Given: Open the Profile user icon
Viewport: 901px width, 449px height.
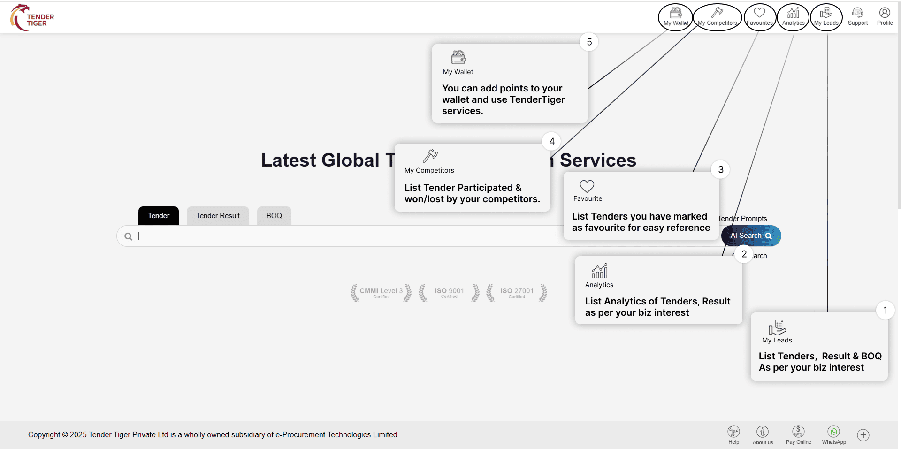Looking at the screenshot, I should point(885,16).
